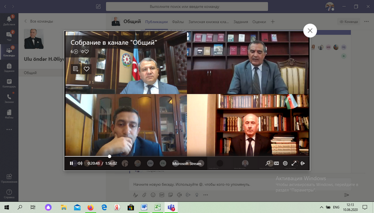Screen dimensions: 374x213
Task: Click the share arrow icon in player
Action: pos(302,163)
